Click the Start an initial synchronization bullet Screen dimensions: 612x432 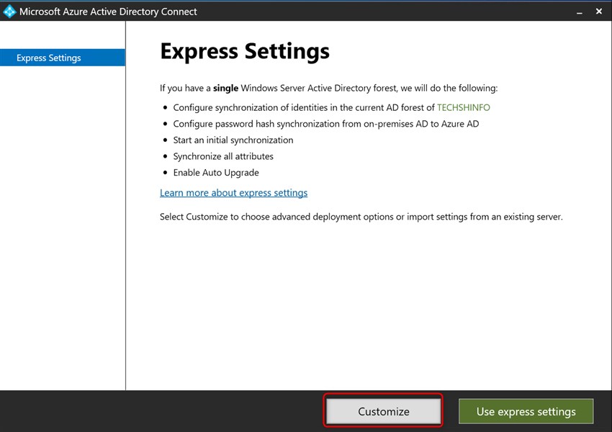[233, 140]
